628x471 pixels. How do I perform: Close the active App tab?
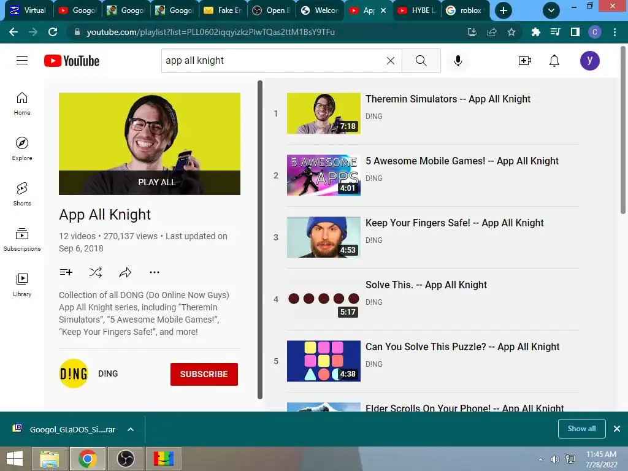click(x=383, y=10)
